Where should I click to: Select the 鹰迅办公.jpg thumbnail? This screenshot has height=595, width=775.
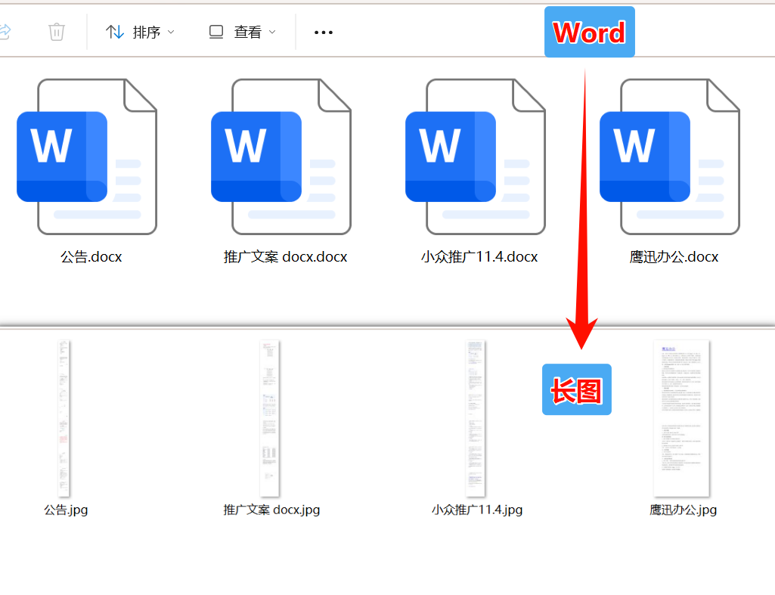pos(680,417)
